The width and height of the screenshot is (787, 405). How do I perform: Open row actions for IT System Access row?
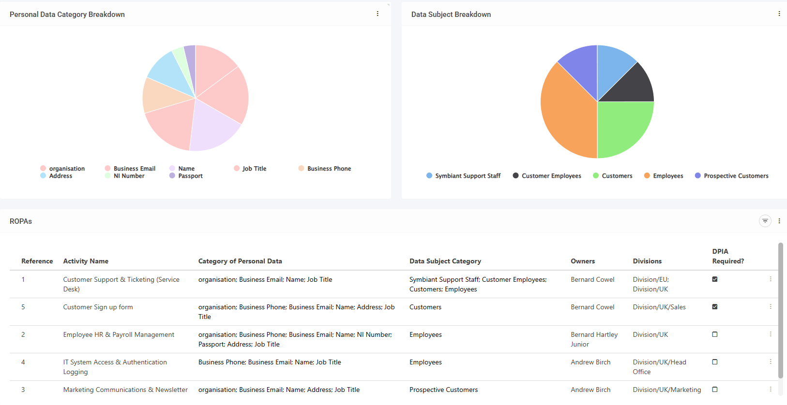tap(770, 362)
